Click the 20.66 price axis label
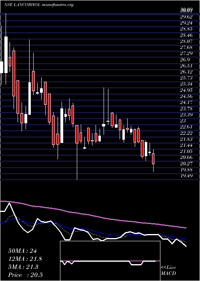The image size is (200, 281). click(186, 157)
